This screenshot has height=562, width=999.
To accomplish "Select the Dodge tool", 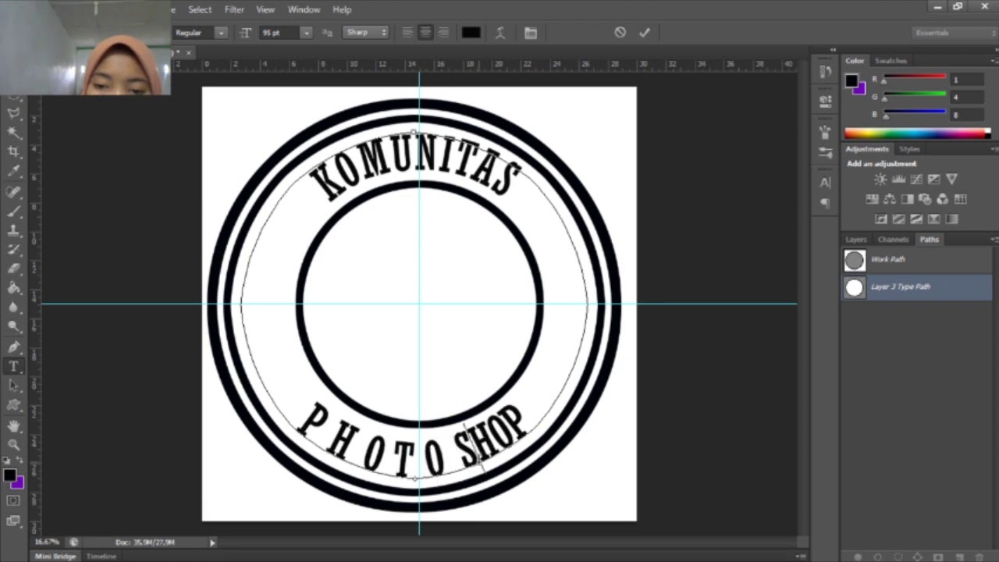I will [13, 327].
